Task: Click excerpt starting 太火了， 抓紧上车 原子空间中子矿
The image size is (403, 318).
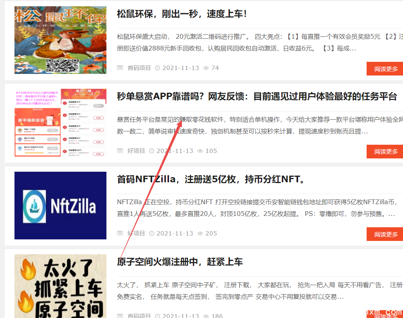Action: (x=259, y=291)
